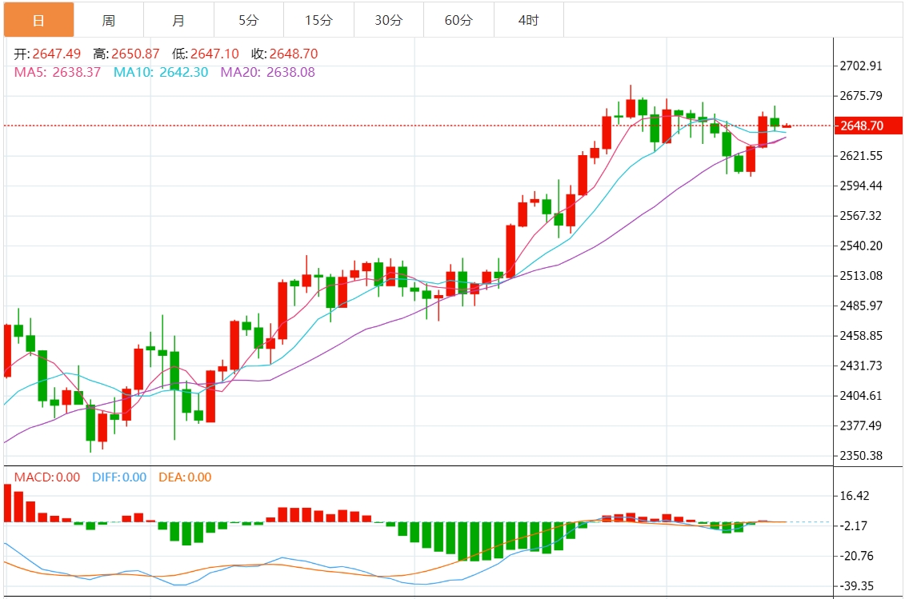
Task: Click the 2702.91 price axis label
Action: (861, 66)
